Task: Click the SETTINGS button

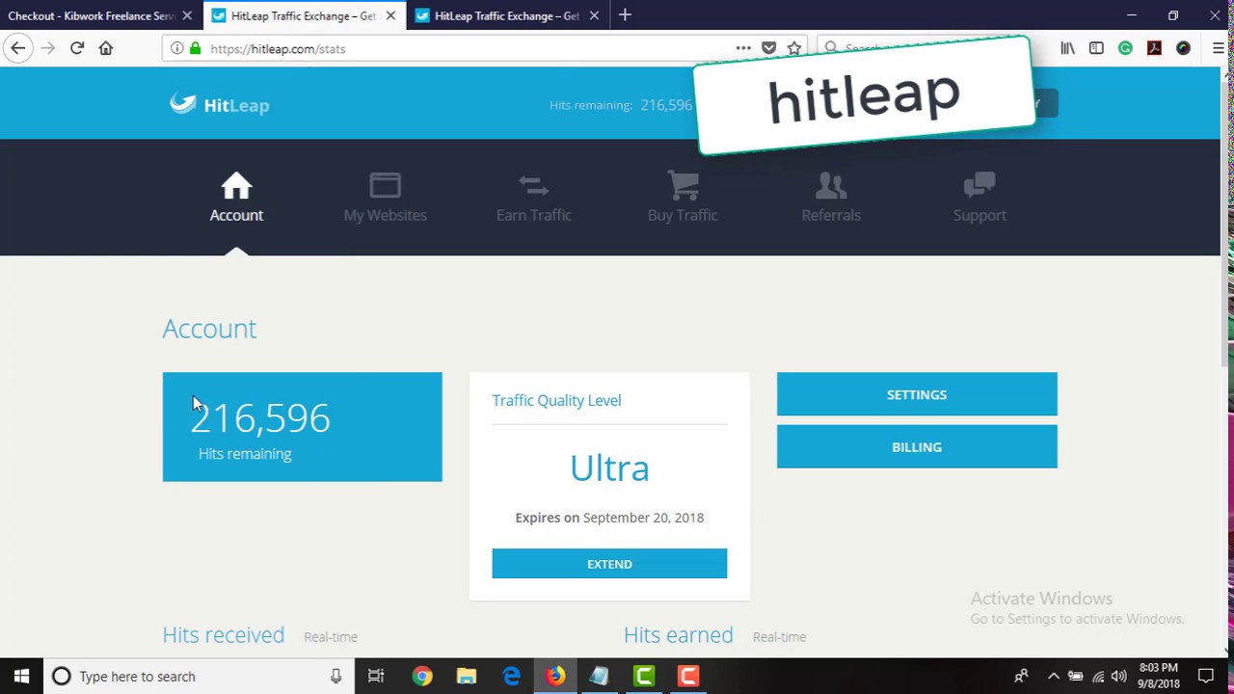Action: click(x=917, y=394)
